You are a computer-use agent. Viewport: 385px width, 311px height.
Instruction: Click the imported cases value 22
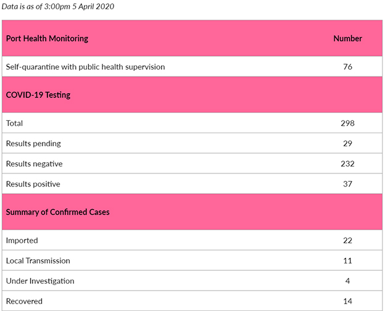coord(347,241)
